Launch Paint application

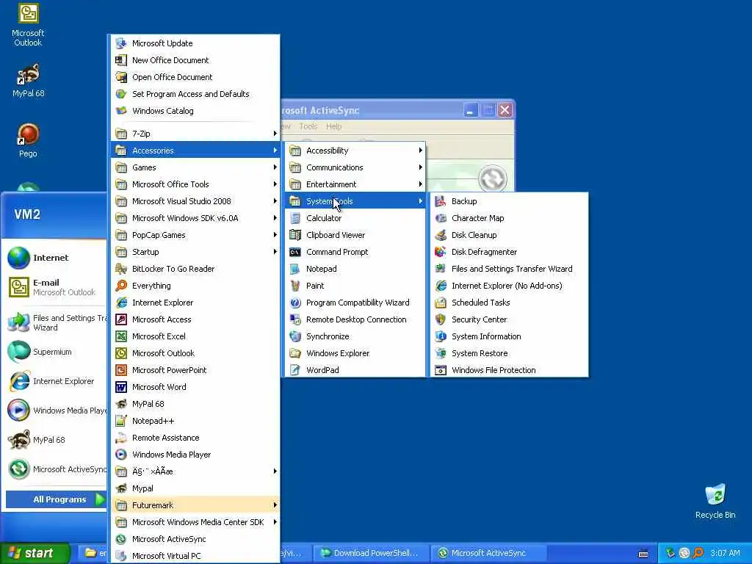(x=355, y=286)
